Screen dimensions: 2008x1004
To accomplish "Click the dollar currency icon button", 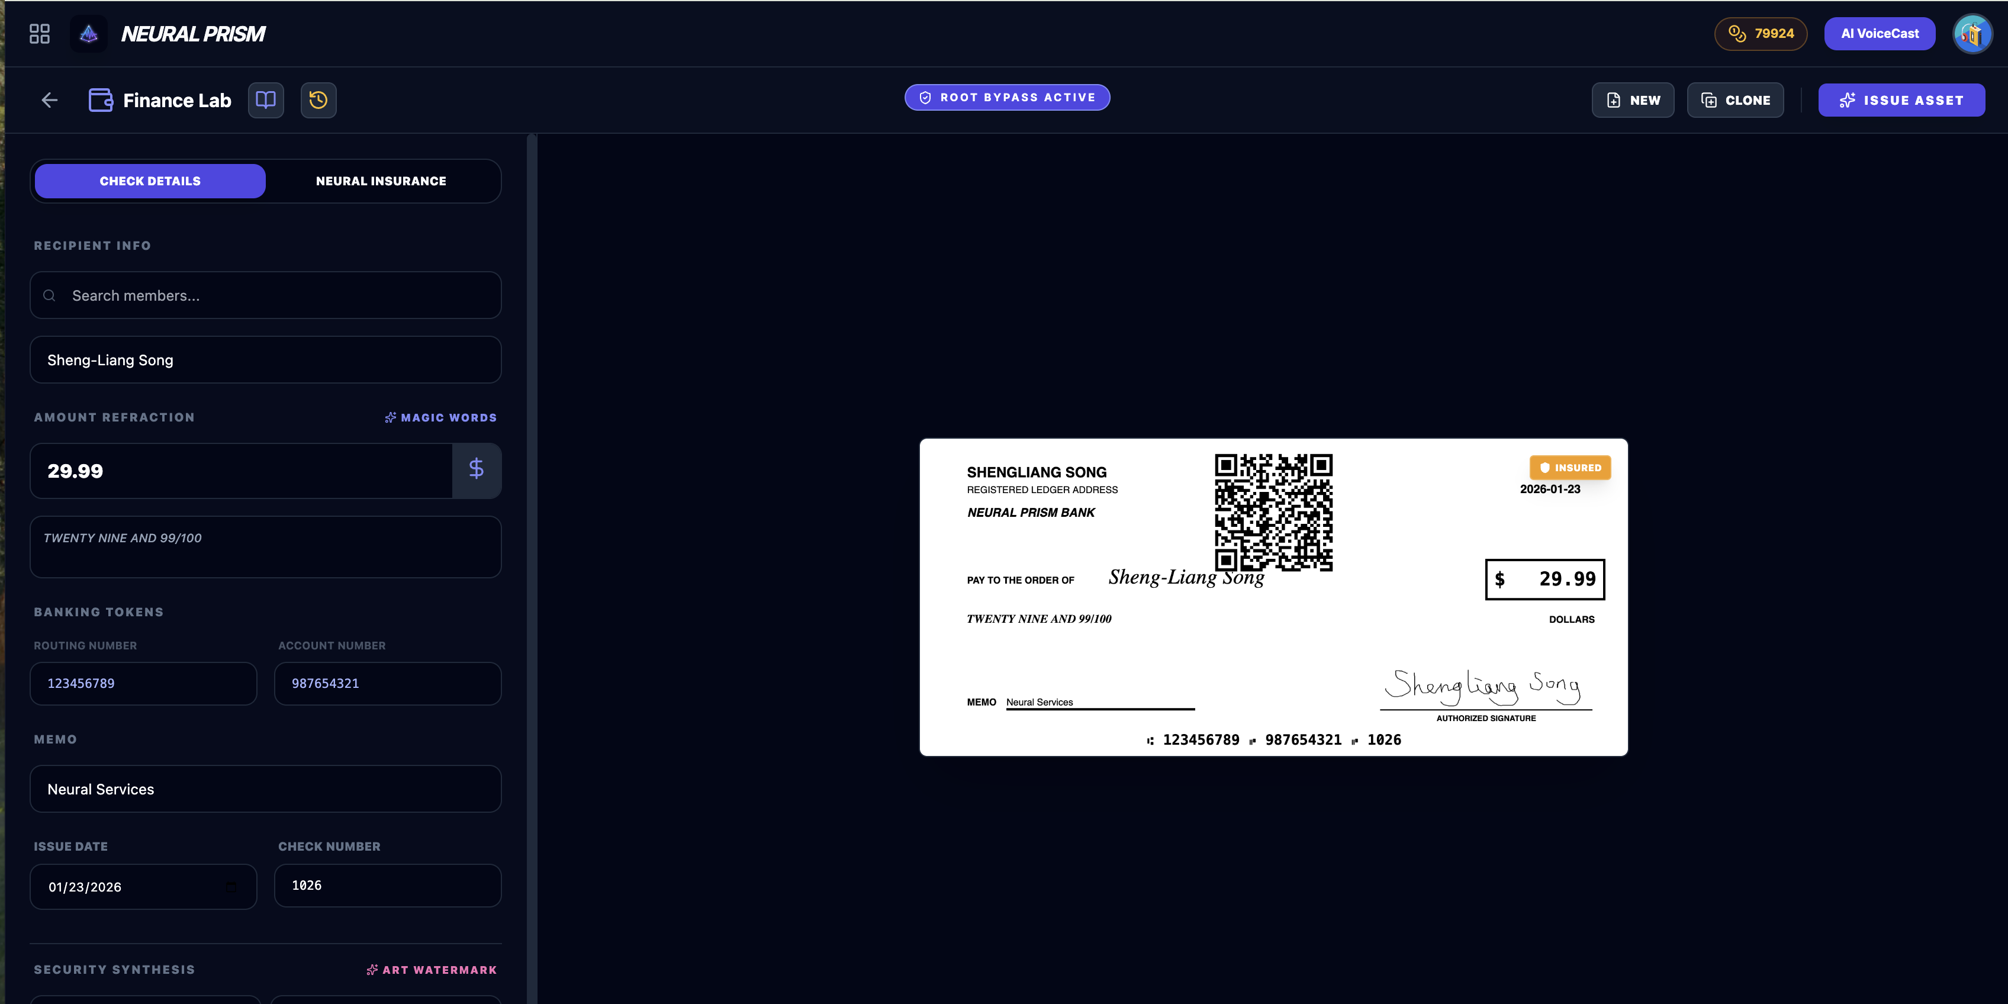I will pyautogui.click(x=477, y=470).
